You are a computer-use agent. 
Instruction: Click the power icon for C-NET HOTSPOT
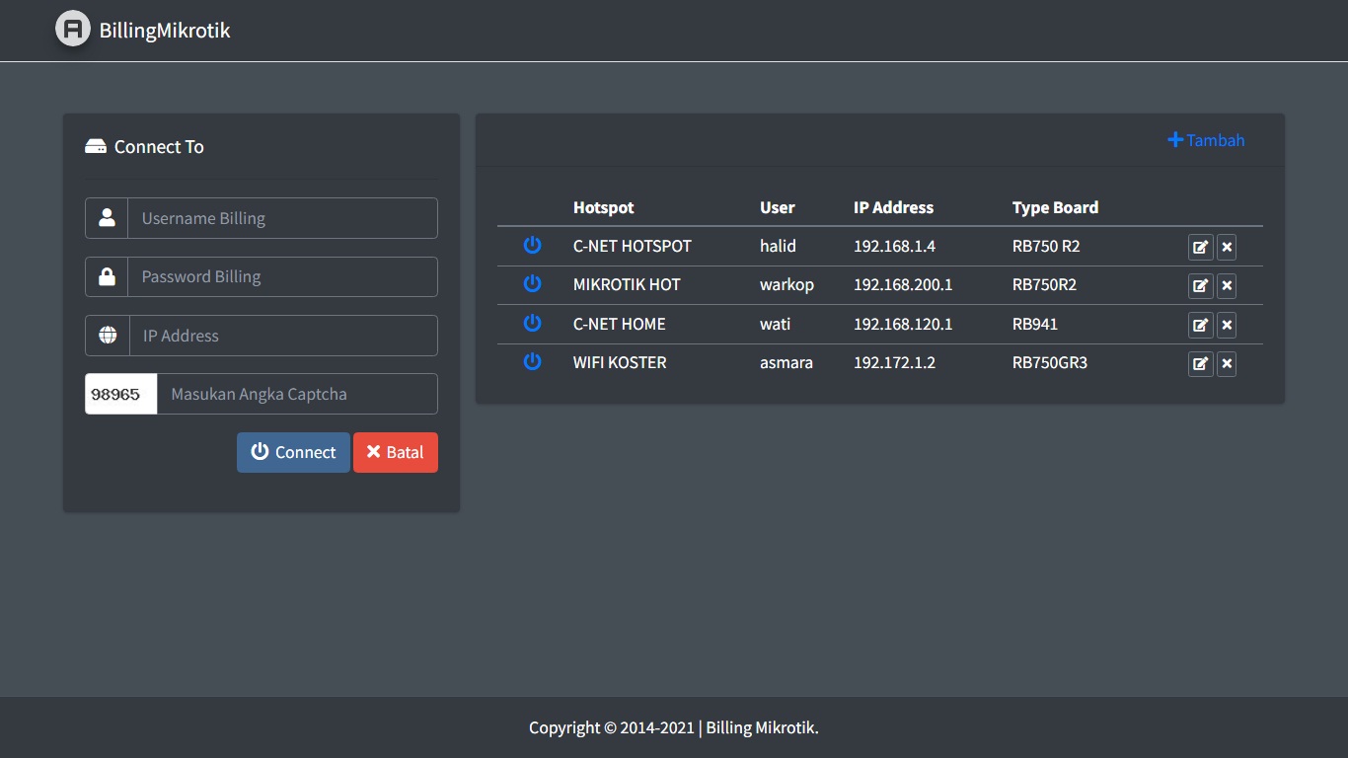(532, 245)
